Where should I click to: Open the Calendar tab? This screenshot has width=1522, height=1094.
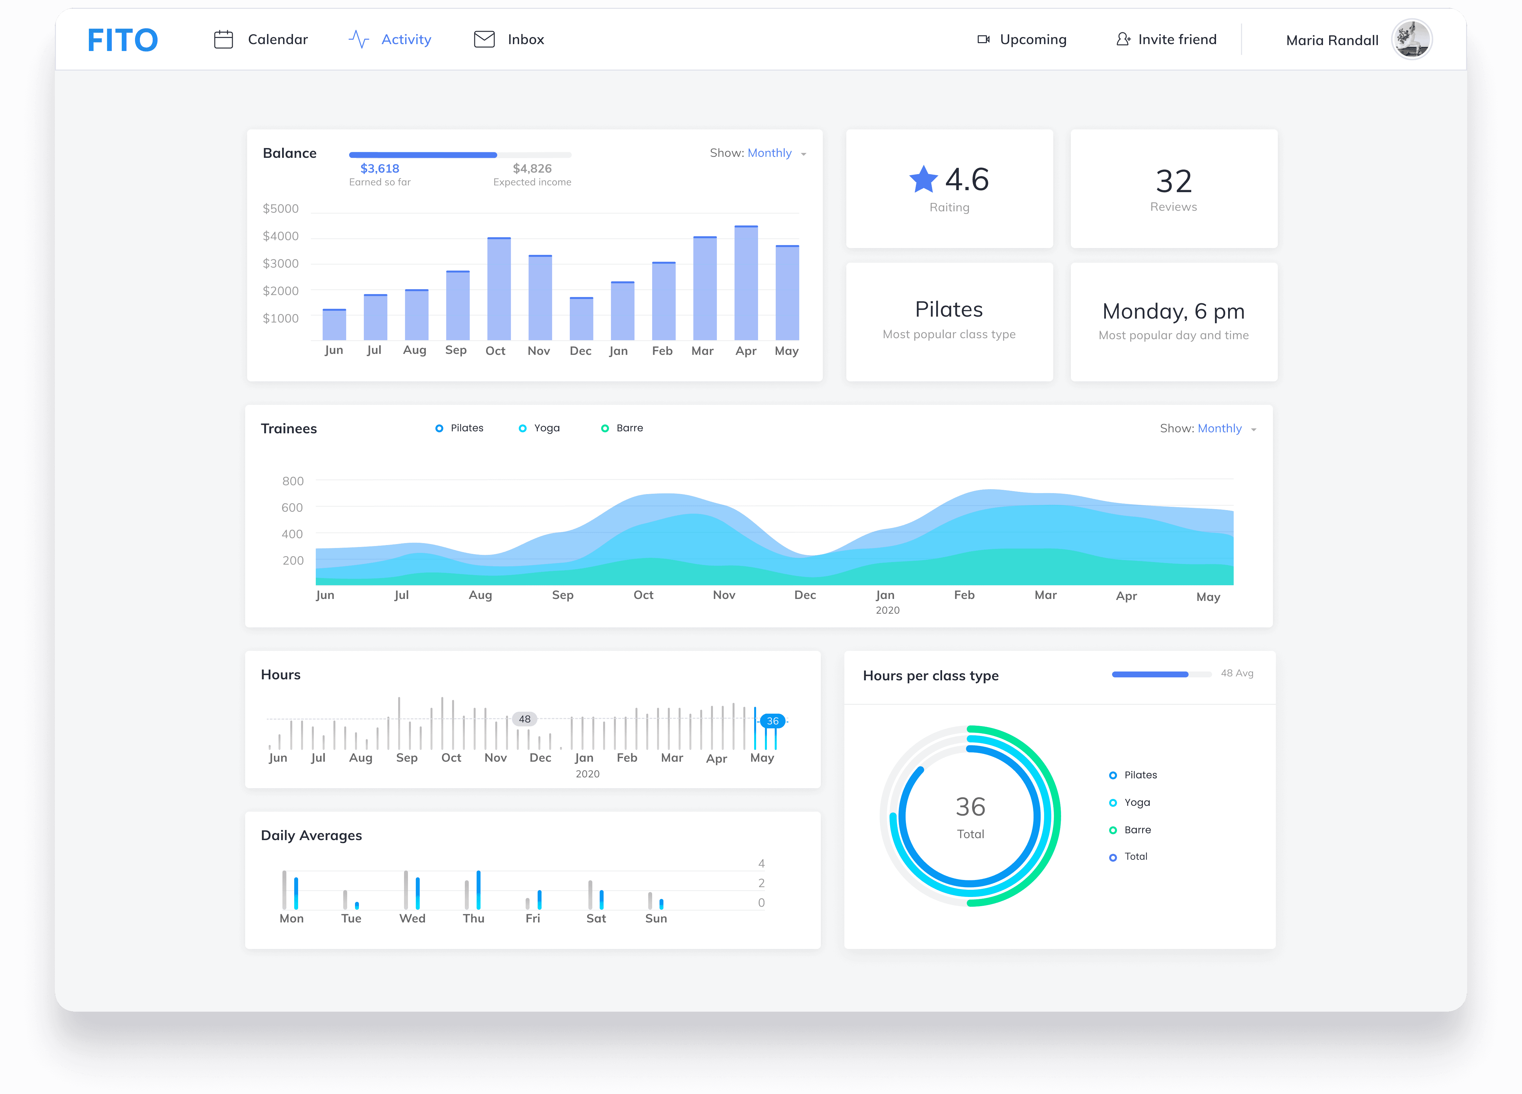click(x=261, y=40)
